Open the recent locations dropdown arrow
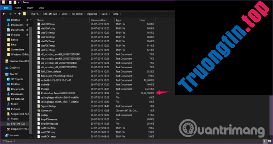Viewport: 273px width, 144px height. [15, 14]
